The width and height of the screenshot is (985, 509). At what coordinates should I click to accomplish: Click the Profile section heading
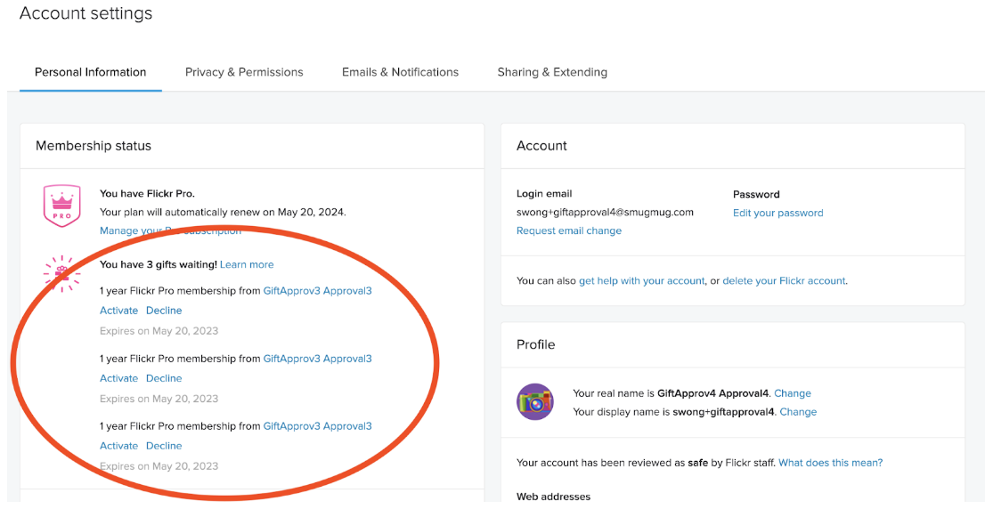[536, 344]
